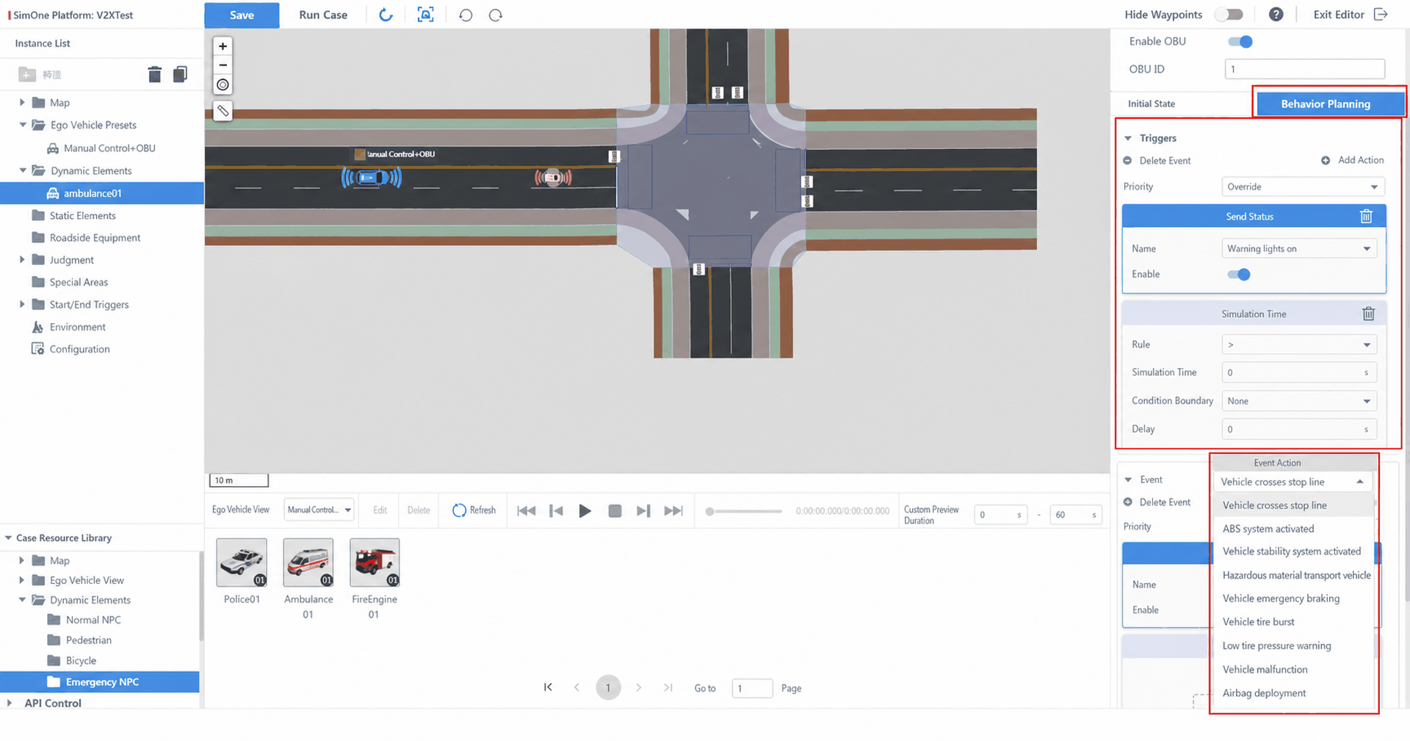The width and height of the screenshot is (1410, 741).
Task: Select Vehicle stability system activated option
Action: click(x=1293, y=552)
